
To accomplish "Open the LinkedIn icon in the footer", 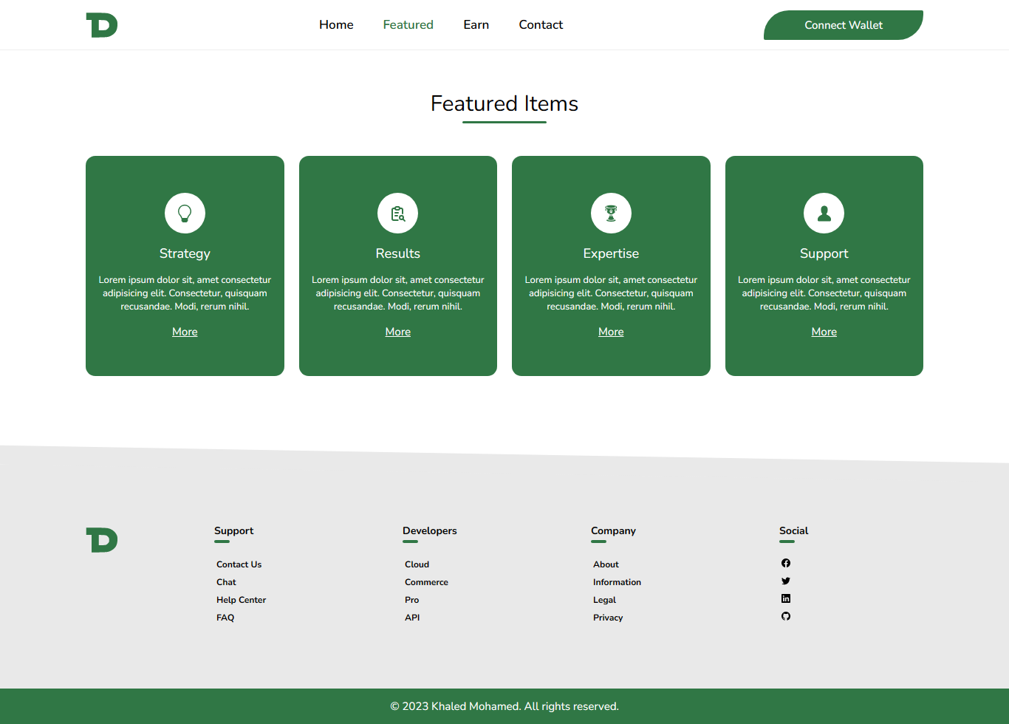I will click(x=786, y=598).
